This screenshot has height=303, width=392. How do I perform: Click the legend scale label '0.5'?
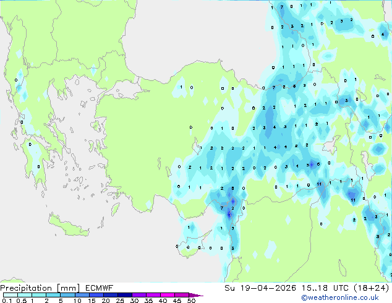[x=21, y=301]
